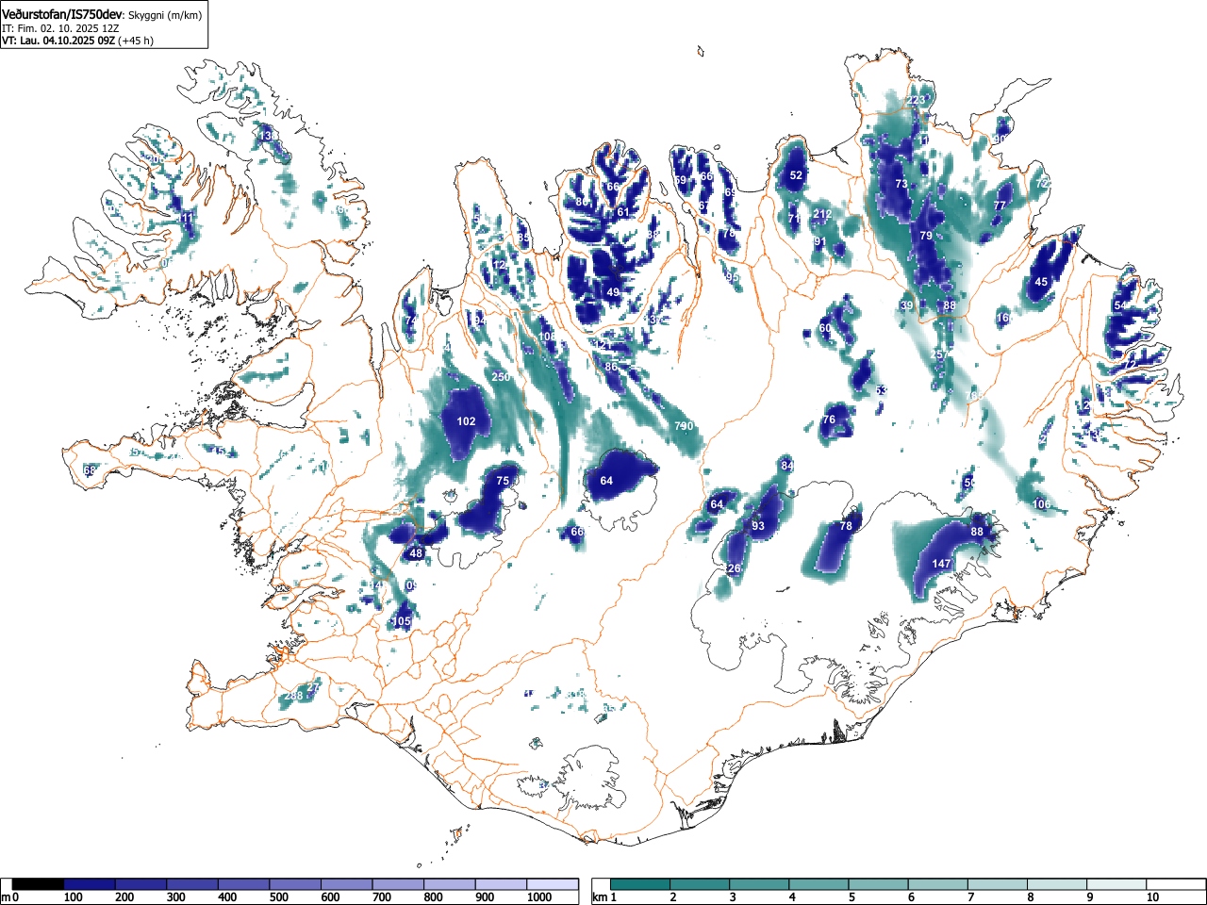The height and width of the screenshot is (905, 1207).
Task: Click the visibility value 49 on the map
Action: [x=613, y=293]
